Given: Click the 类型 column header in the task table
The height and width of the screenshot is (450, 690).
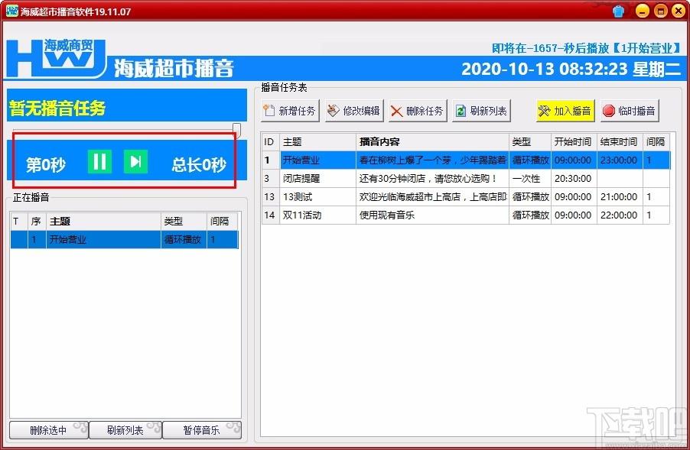Looking at the screenshot, I should 530,141.
